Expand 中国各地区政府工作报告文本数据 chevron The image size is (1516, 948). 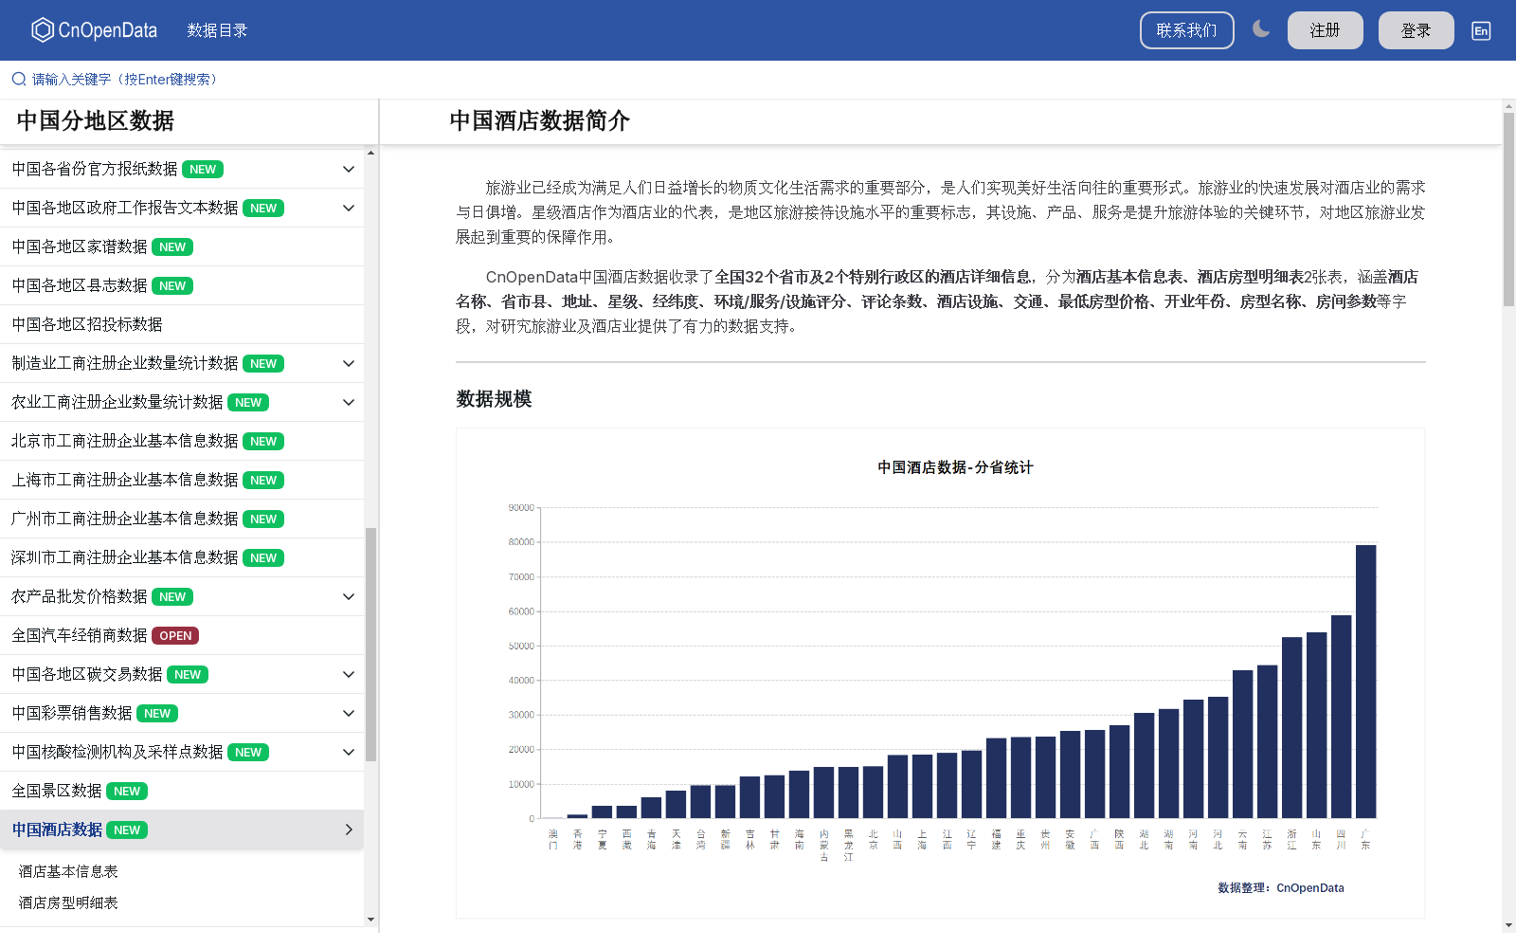pos(349,209)
